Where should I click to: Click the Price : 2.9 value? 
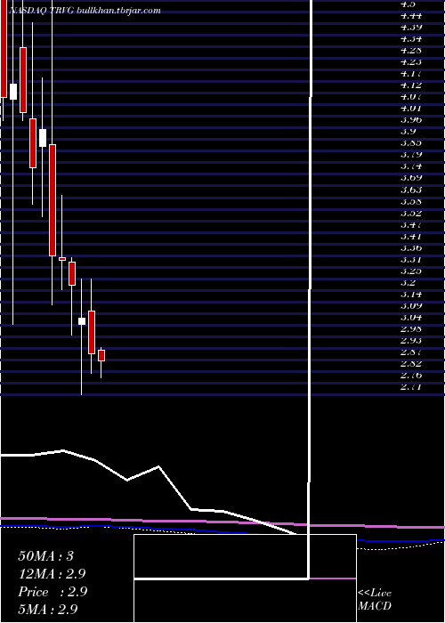point(53,592)
